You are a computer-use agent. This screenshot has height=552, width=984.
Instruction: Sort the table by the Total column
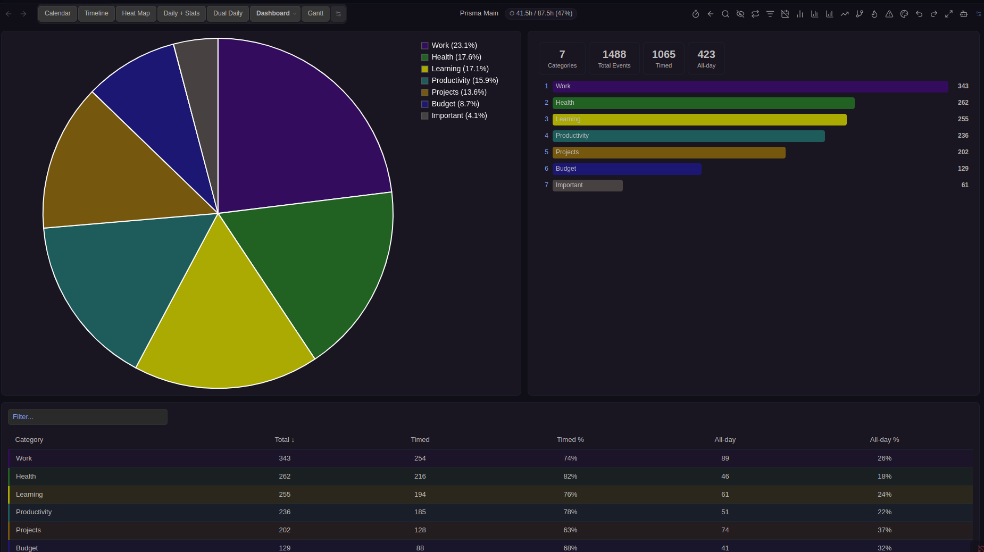click(283, 440)
